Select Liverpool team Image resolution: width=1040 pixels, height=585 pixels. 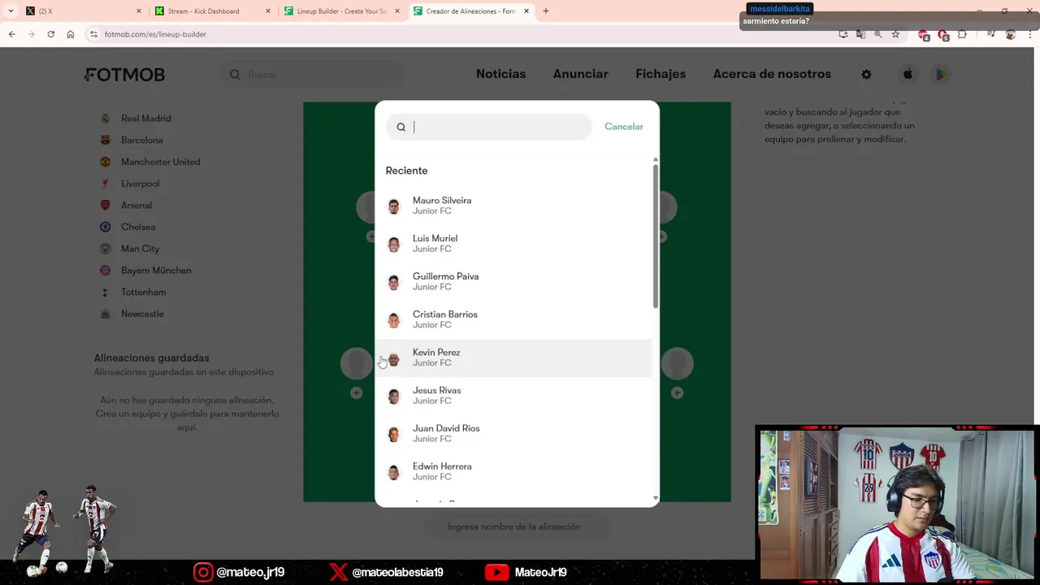[140, 184]
